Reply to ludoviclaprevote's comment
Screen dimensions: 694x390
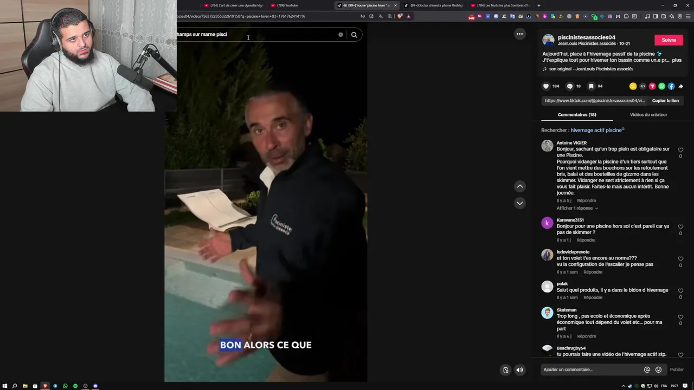[x=593, y=272]
